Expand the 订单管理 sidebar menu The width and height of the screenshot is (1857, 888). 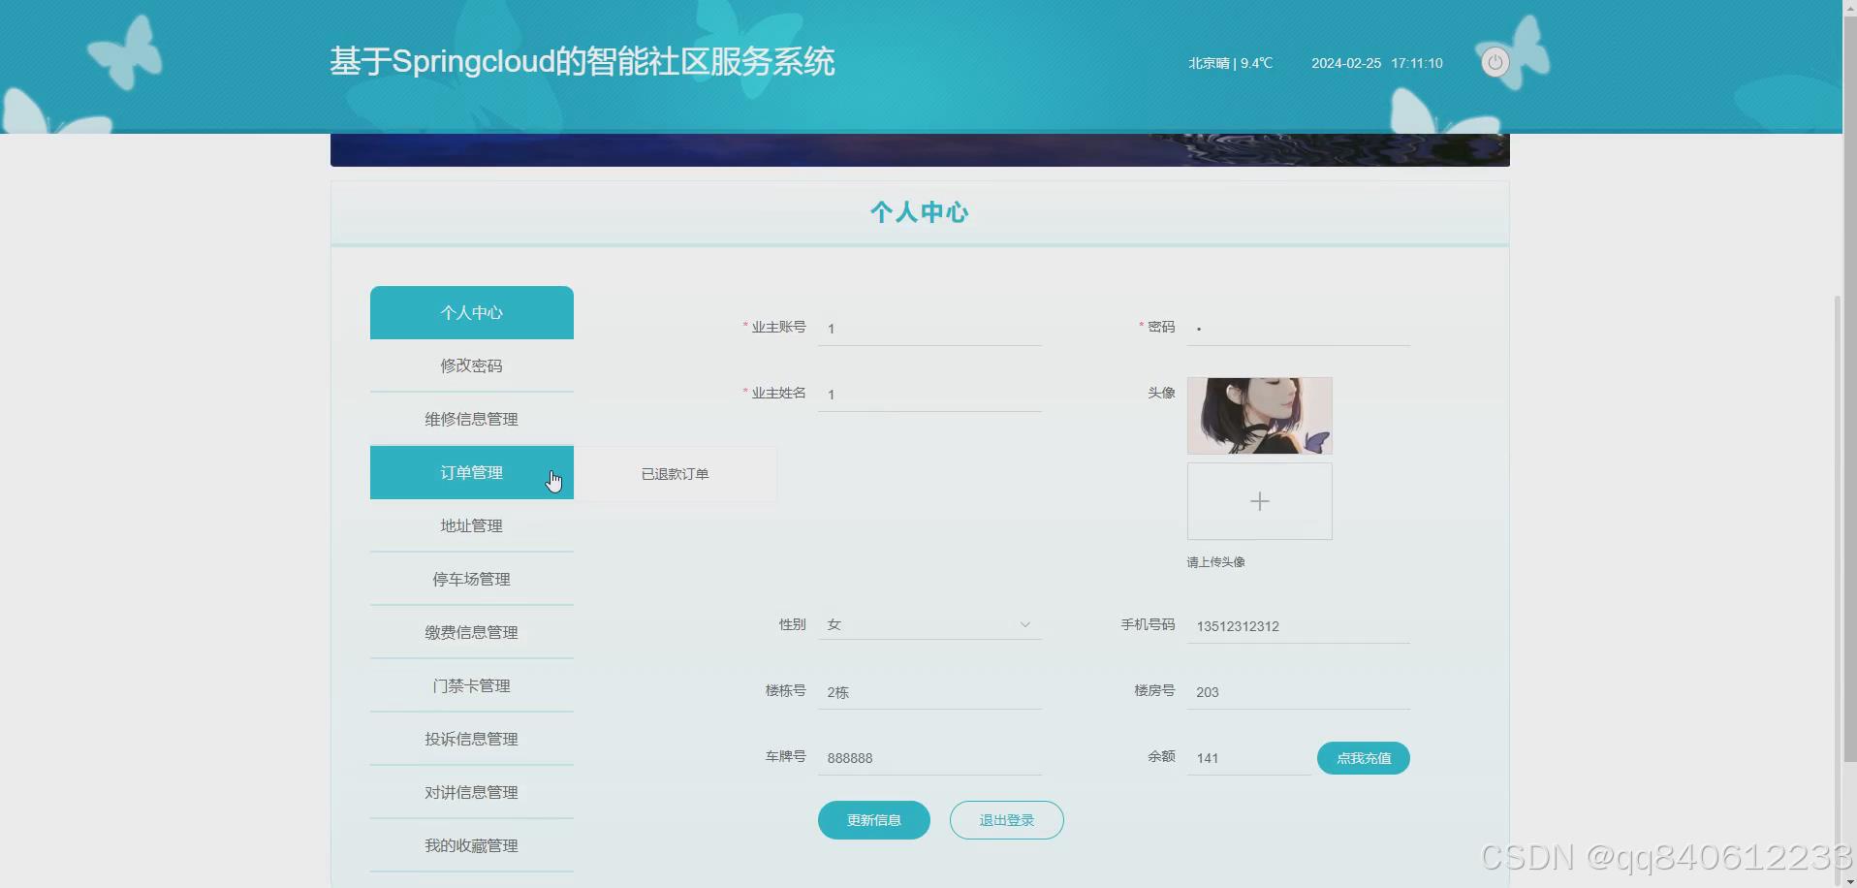[471, 472]
